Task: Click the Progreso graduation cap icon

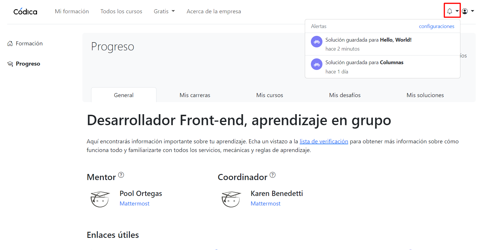Action: coord(10,64)
